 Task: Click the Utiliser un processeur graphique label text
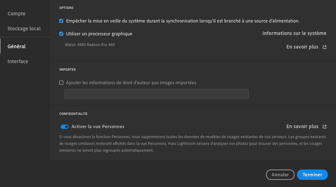[99, 34]
